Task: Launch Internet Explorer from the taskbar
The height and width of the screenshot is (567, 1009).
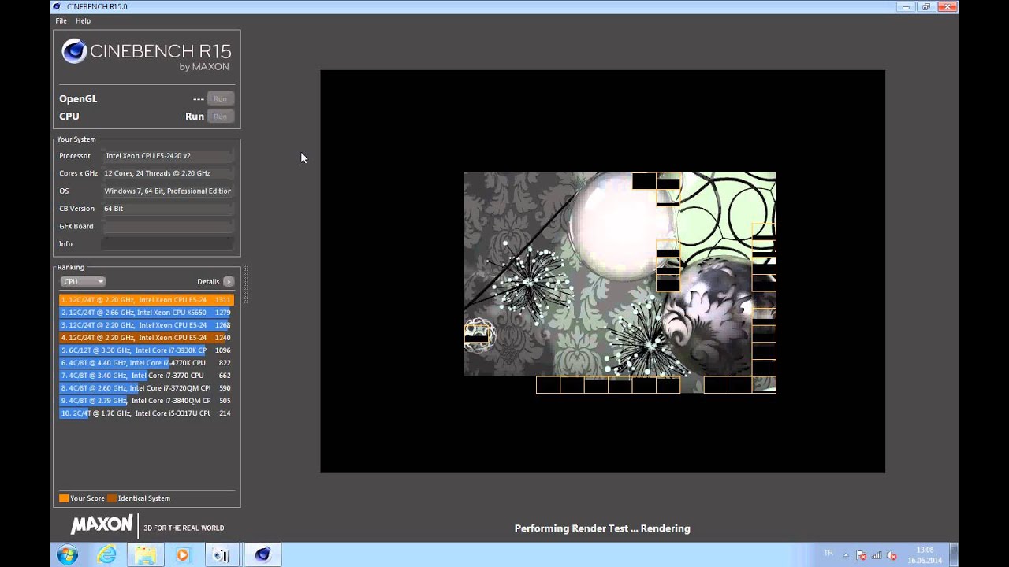Action: tap(106, 554)
